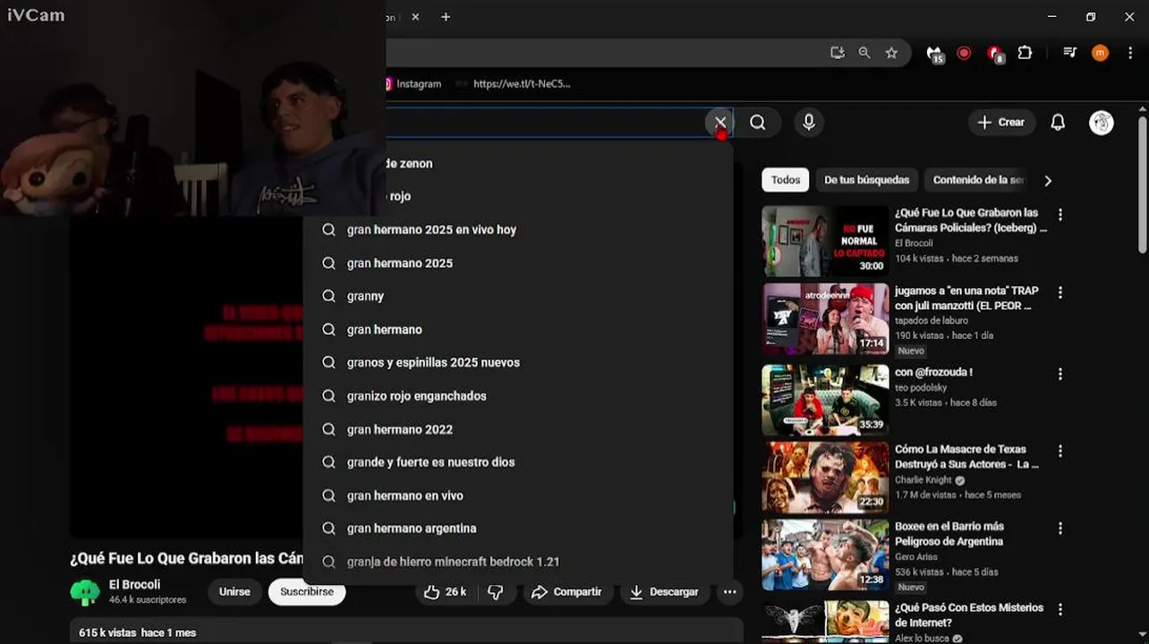The image size is (1149, 644).
Task: Choose suggestion 'gran hermano 2022'
Action: click(x=518, y=429)
